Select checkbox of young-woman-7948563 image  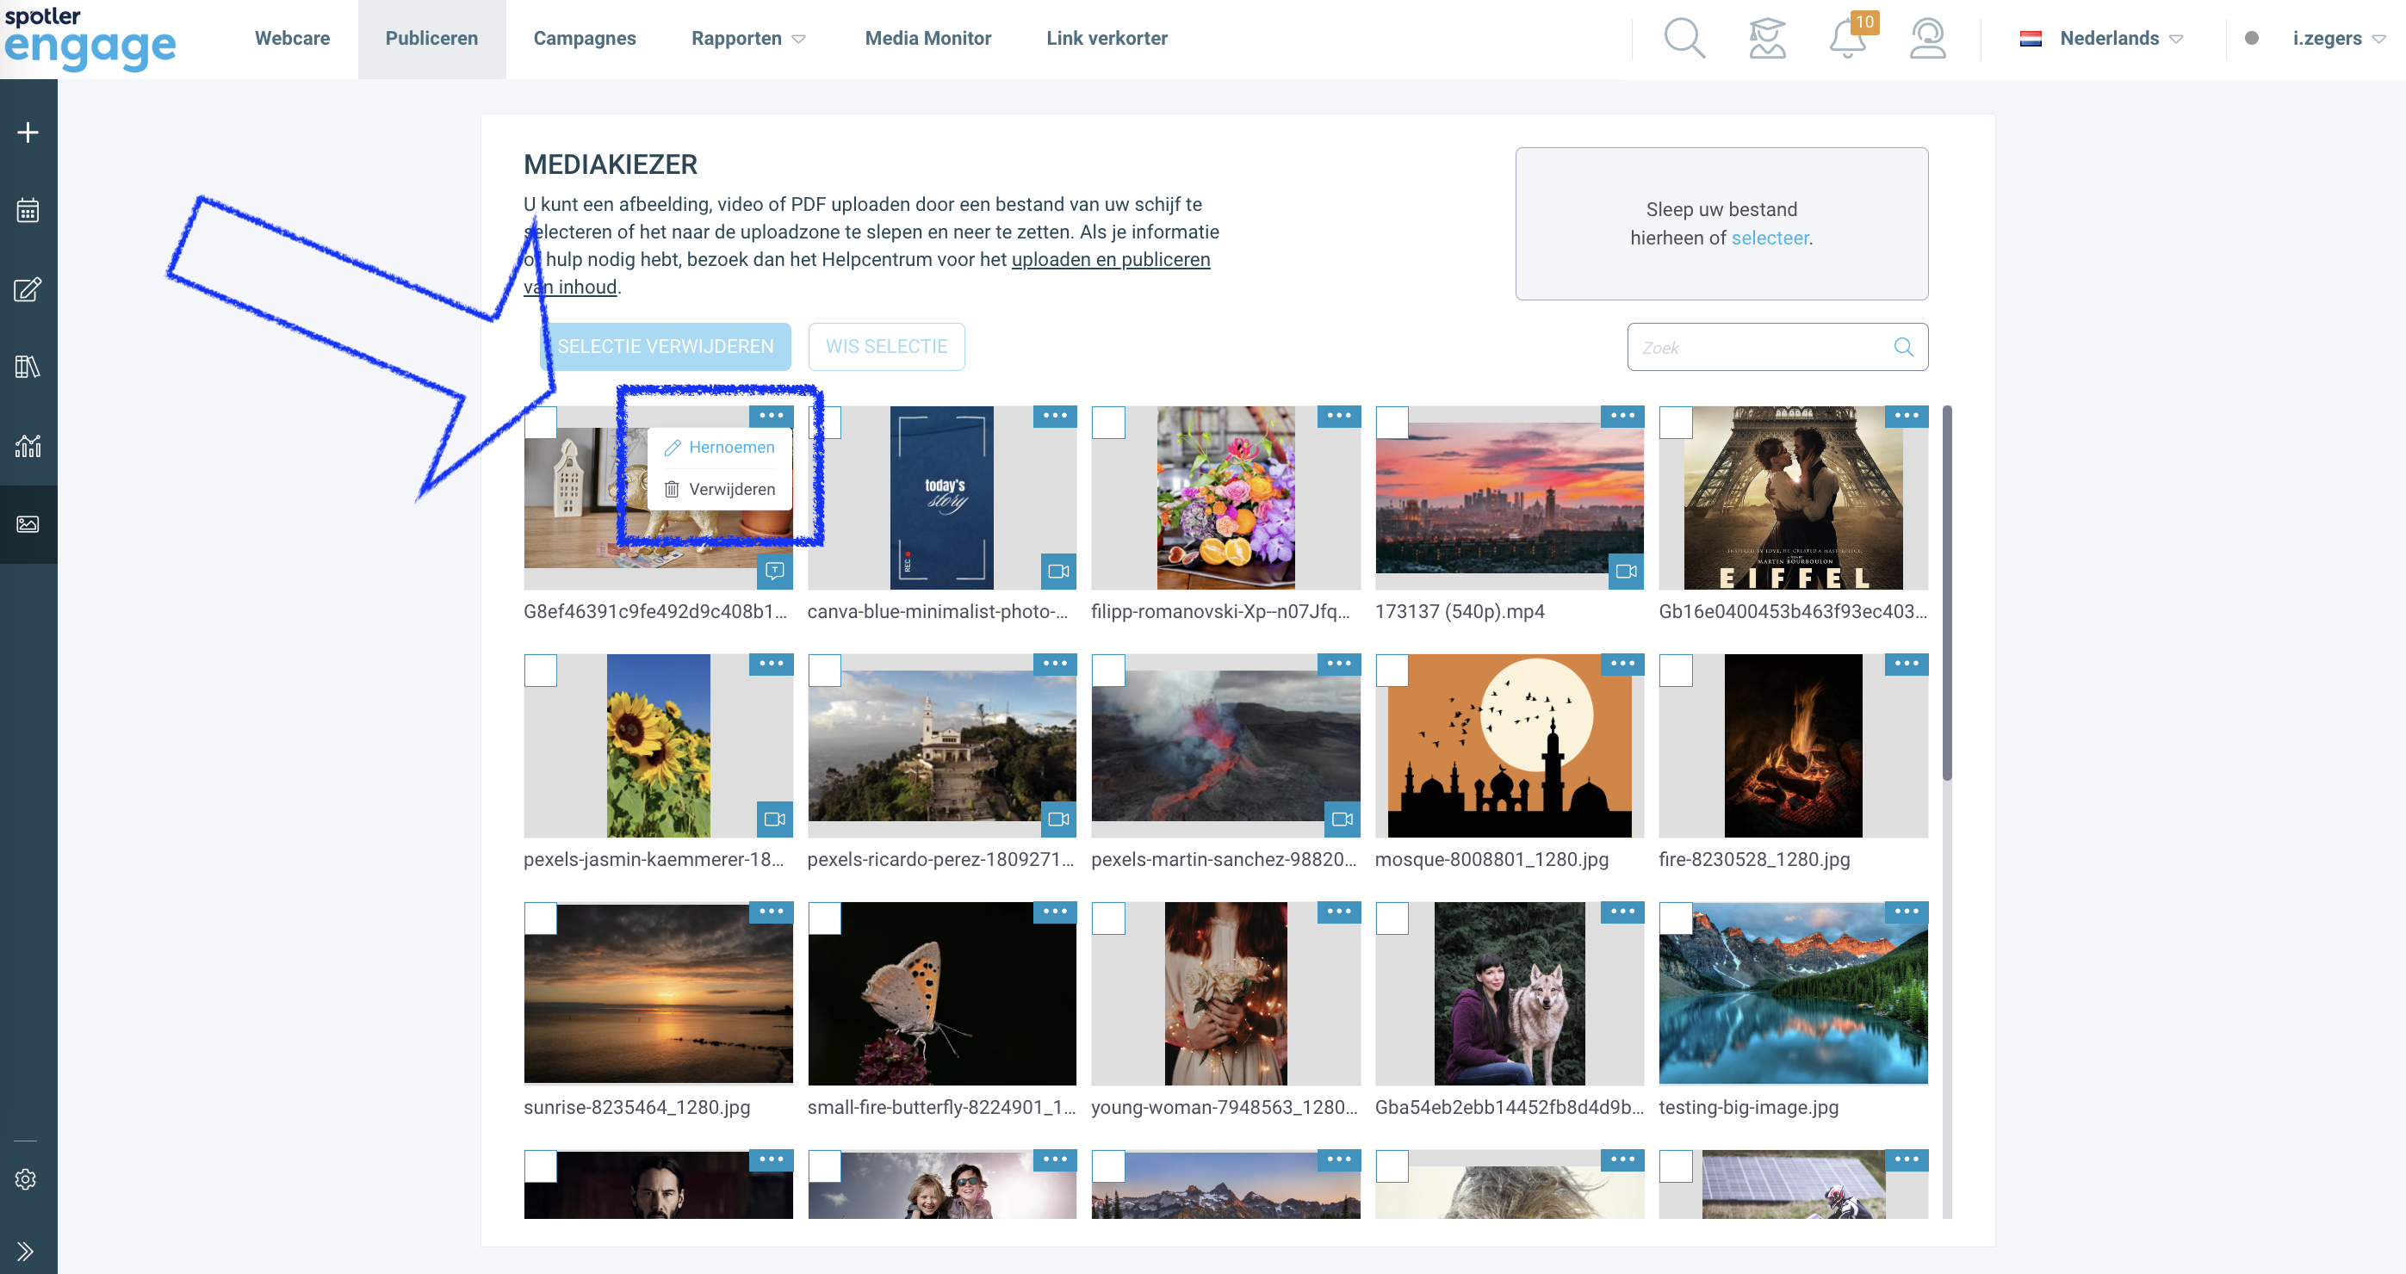1107,919
